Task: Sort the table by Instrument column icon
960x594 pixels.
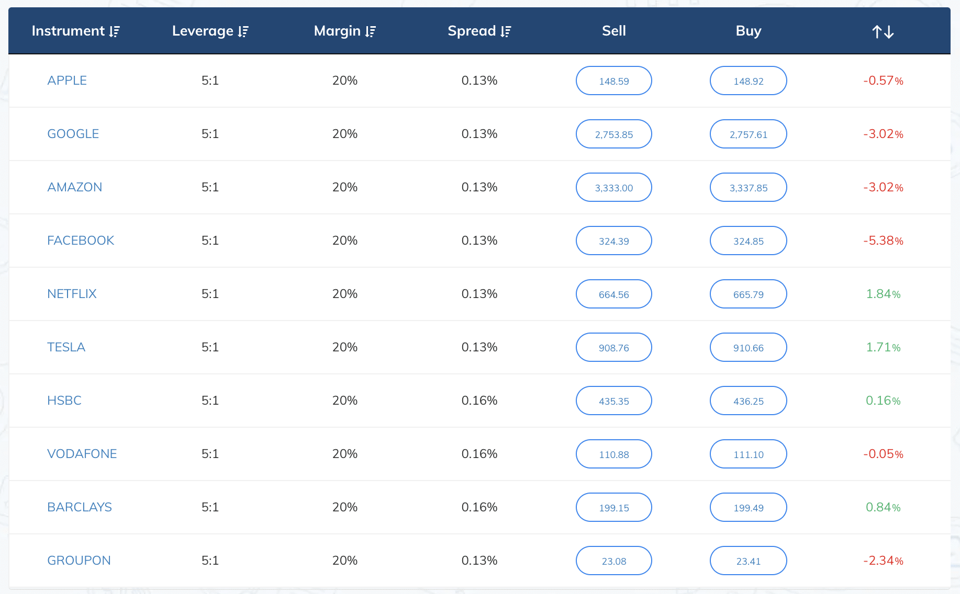Action: pos(115,32)
